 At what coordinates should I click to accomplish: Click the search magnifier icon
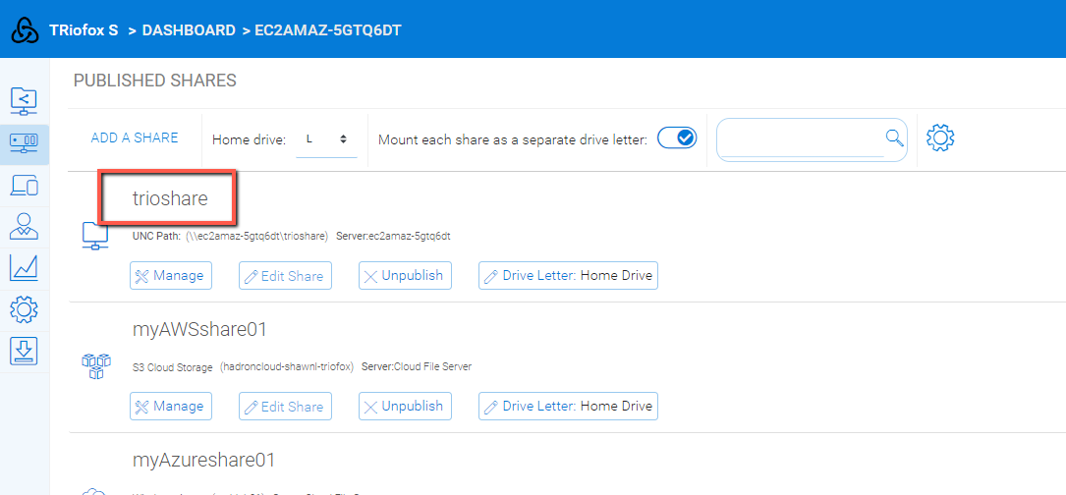[895, 138]
